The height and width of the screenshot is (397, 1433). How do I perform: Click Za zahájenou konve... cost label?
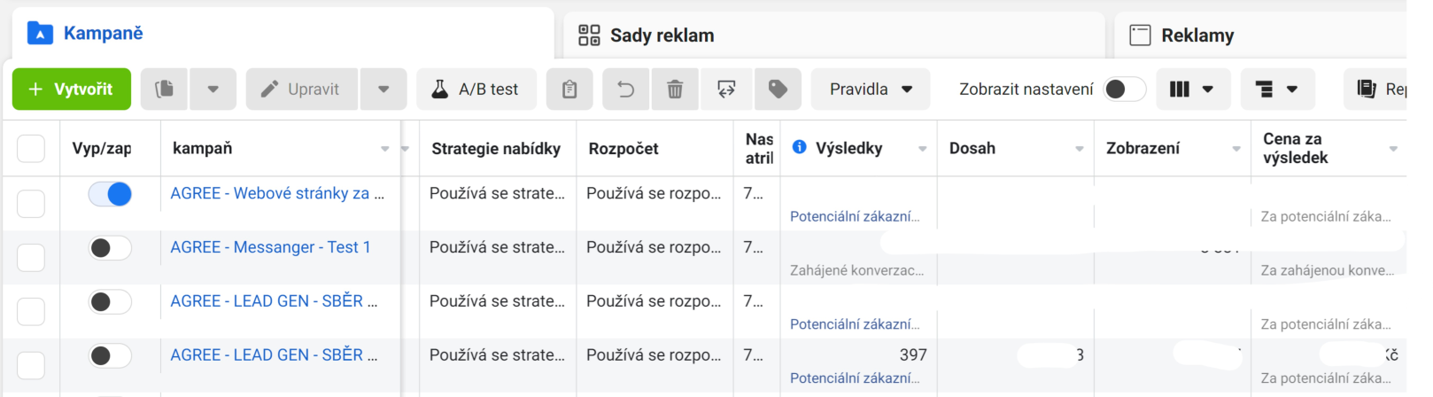coord(1327,270)
